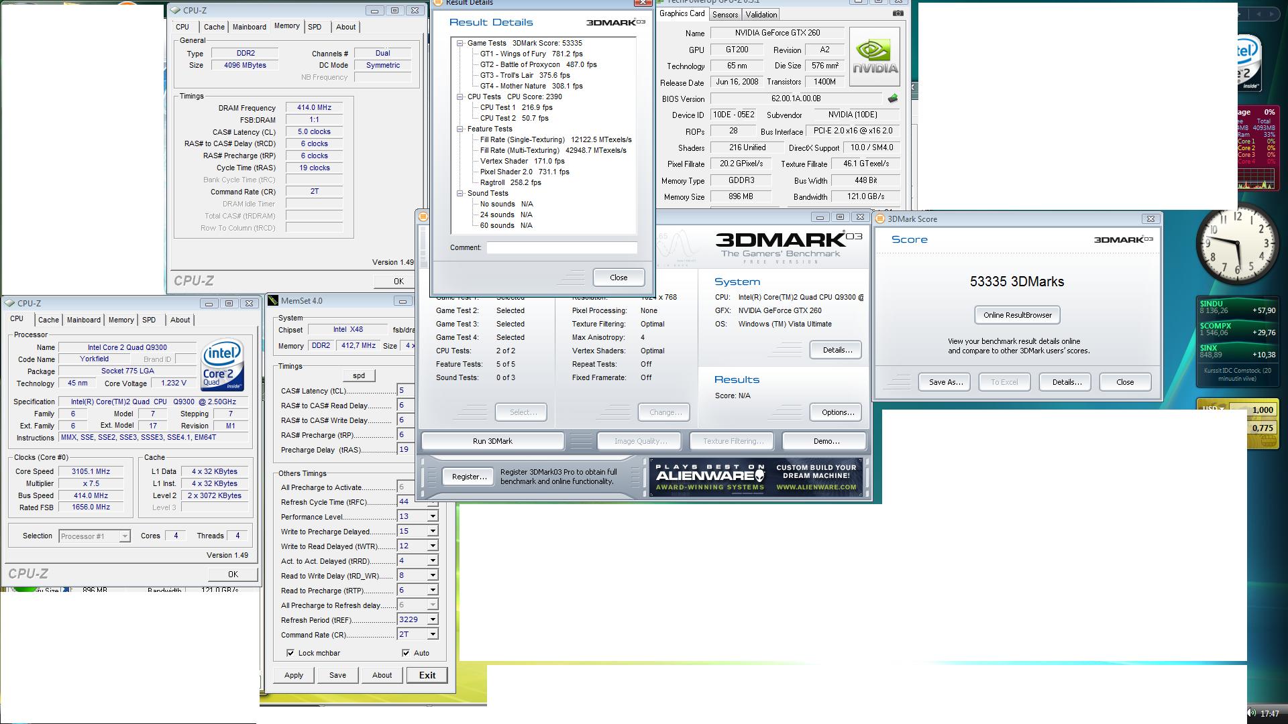Click the currency converter gadget
This screenshot has height=724, width=1288.
pyautogui.click(x=1237, y=423)
